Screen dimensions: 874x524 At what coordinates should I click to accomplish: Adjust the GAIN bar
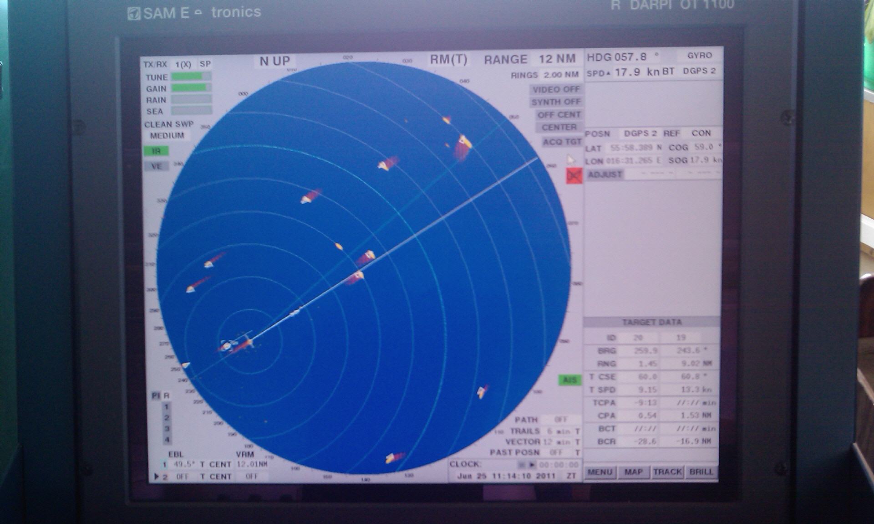tap(191, 88)
